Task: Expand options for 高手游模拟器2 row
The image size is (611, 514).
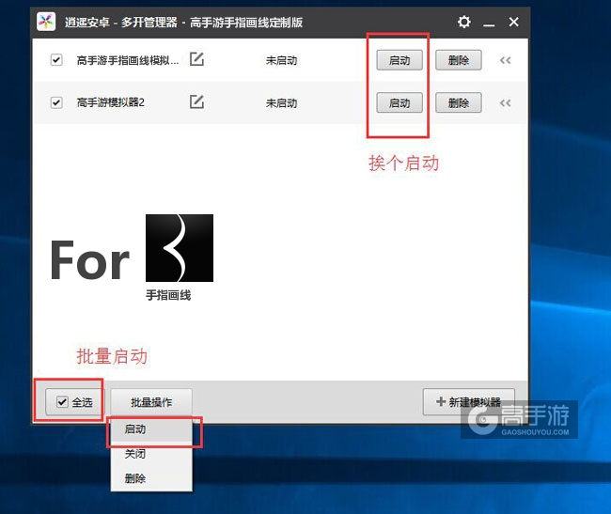Action: point(505,103)
